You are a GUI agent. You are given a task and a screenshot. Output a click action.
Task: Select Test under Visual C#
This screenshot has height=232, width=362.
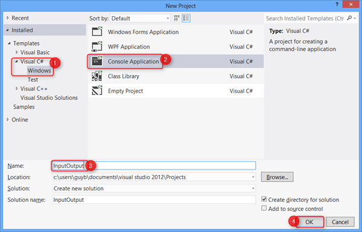33,79
